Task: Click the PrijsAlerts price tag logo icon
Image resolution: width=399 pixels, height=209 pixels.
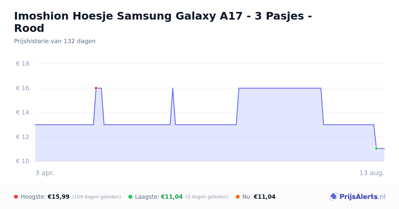Action: click(333, 197)
